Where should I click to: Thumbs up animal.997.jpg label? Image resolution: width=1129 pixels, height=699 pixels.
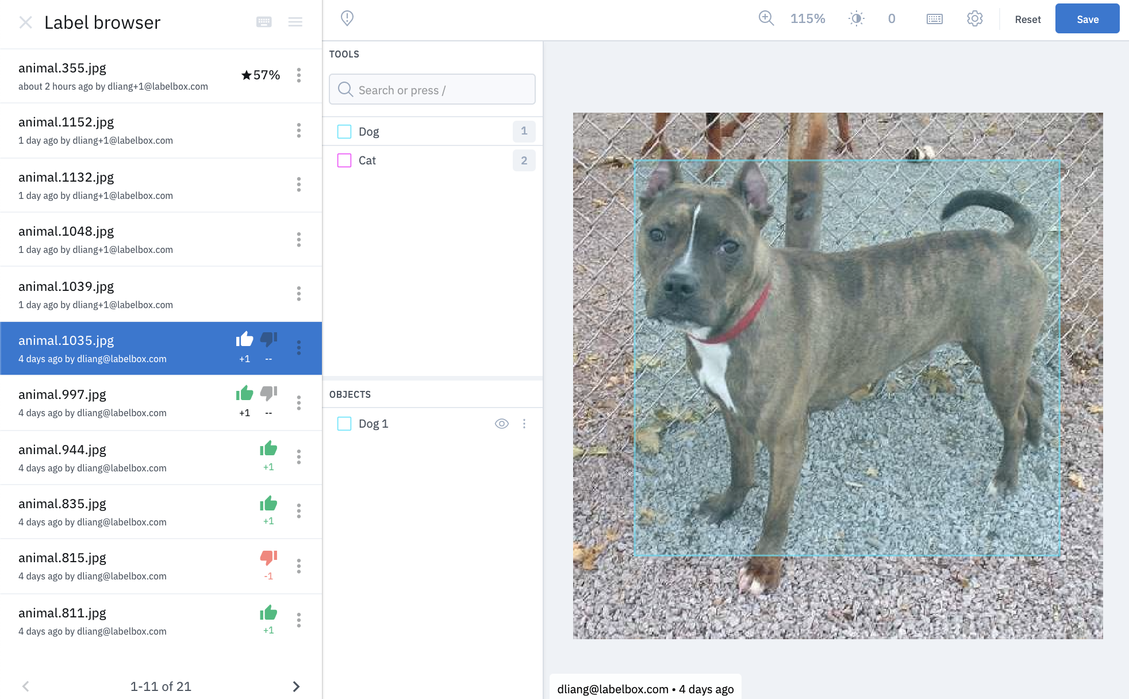click(244, 394)
